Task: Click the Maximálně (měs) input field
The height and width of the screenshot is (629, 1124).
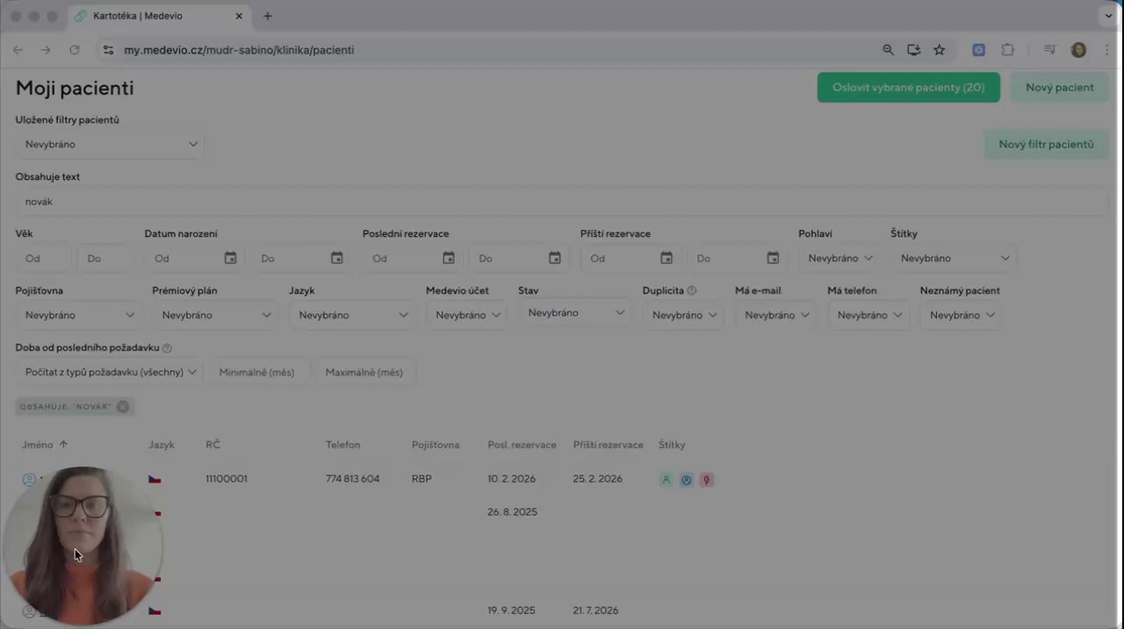Action: (365, 372)
